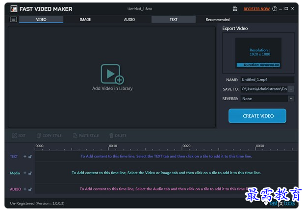Click the 00:20 timeline marker
This screenshot has height=210, width=306.
point(186,146)
